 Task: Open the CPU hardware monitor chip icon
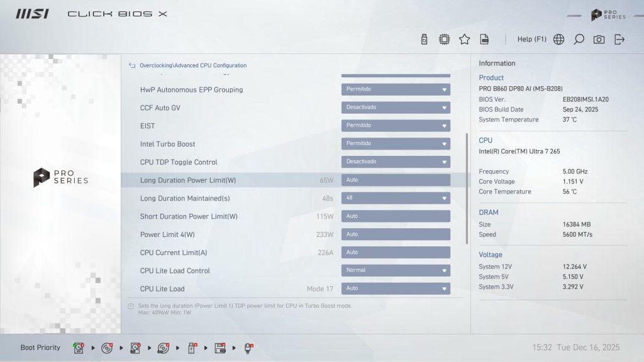coord(444,40)
